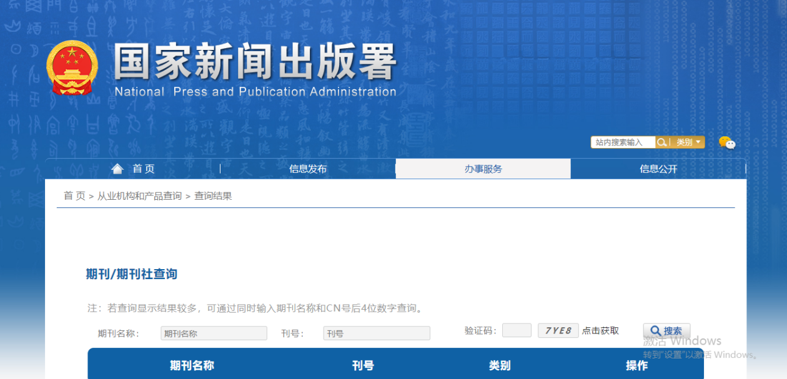Click the 验证码 captcha input box
787x379 pixels.
517,330
